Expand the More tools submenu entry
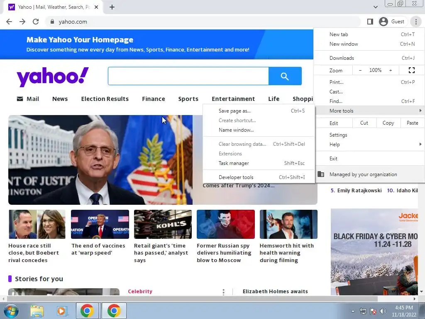425x319 pixels. [x=369, y=110]
